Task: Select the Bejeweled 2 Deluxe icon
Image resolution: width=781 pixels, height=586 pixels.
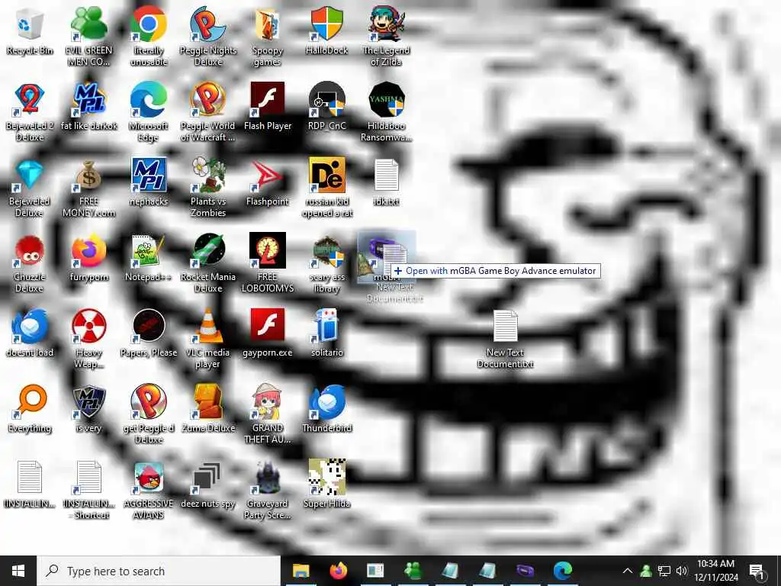Action: click(30, 100)
